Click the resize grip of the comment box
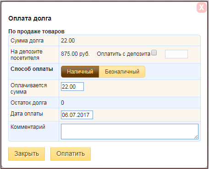 (196, 137)
